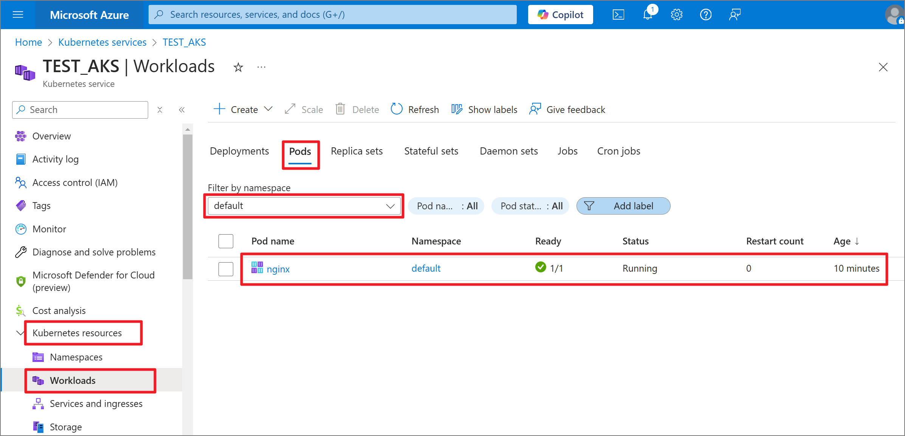Check the nginx pod row checkbox
Screen dimensions: 905x436
click(226, 269)
